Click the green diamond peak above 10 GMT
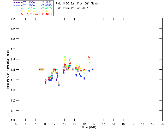 tap(65, 57)
